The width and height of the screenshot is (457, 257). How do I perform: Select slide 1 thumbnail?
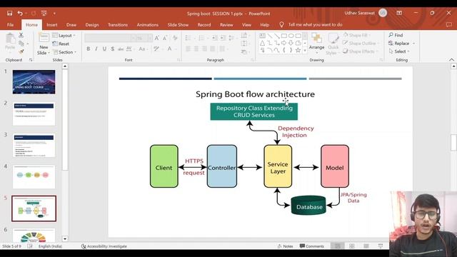tap(34, 82)
